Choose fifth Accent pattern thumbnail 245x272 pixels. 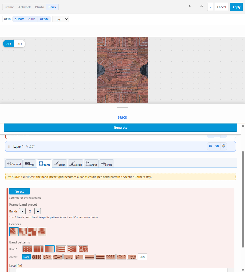(79, 257)
